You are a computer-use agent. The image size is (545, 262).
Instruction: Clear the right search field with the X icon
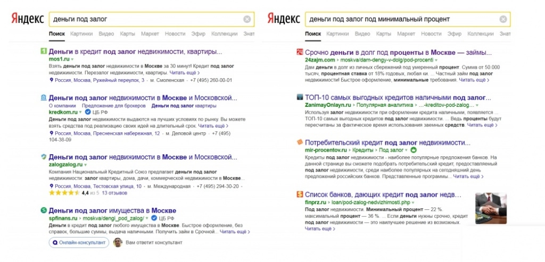[x=503, y=20]
